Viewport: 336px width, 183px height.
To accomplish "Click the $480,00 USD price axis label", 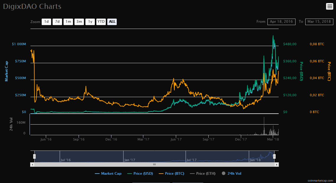I will point(290,44).
